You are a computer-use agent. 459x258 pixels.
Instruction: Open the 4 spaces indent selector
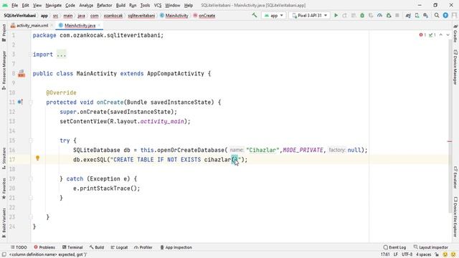coord(424,255)
